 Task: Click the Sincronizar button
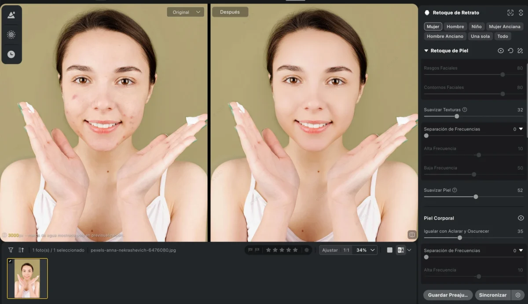492,295
